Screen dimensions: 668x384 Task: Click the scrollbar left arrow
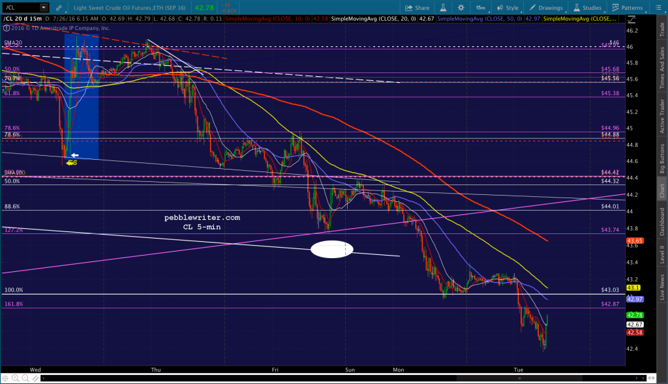(43, 378)
